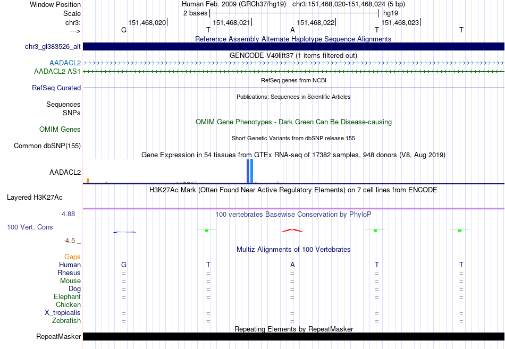Click the dark blue alt haplotype alignment bar
Viewport: 505px width, 349px height.
(x=293, y=46)
